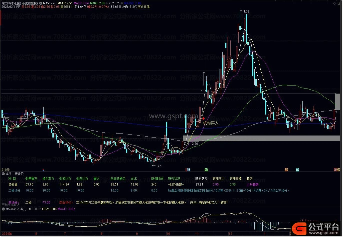Select the MA20: 2.54 indicator label
The image size is (343, 237).
(81, 3)
